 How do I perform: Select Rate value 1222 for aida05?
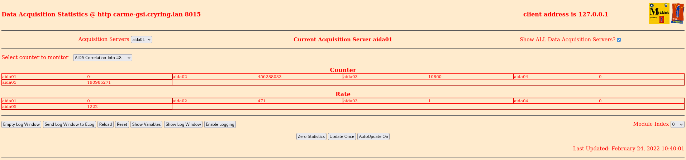point(92,107)
